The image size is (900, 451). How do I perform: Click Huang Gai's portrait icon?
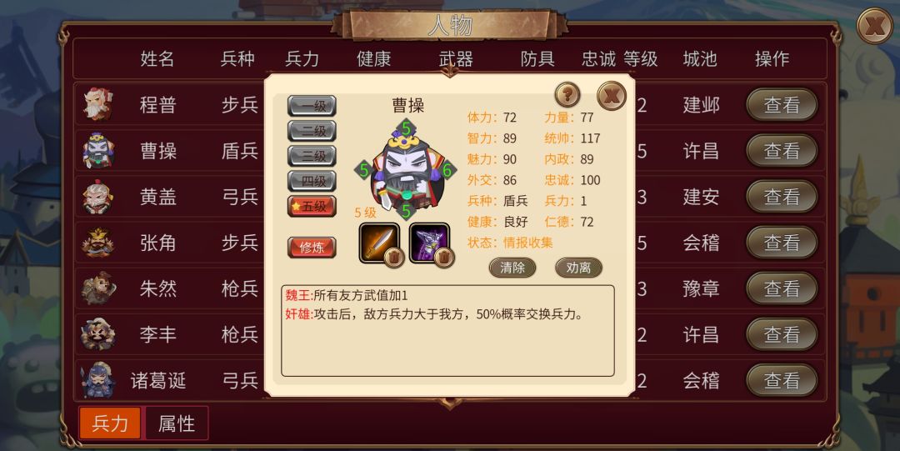coord(97,197)
